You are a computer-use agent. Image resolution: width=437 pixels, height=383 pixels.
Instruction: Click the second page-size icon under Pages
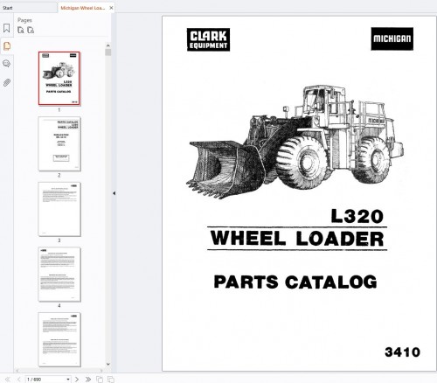pos(31,30)
